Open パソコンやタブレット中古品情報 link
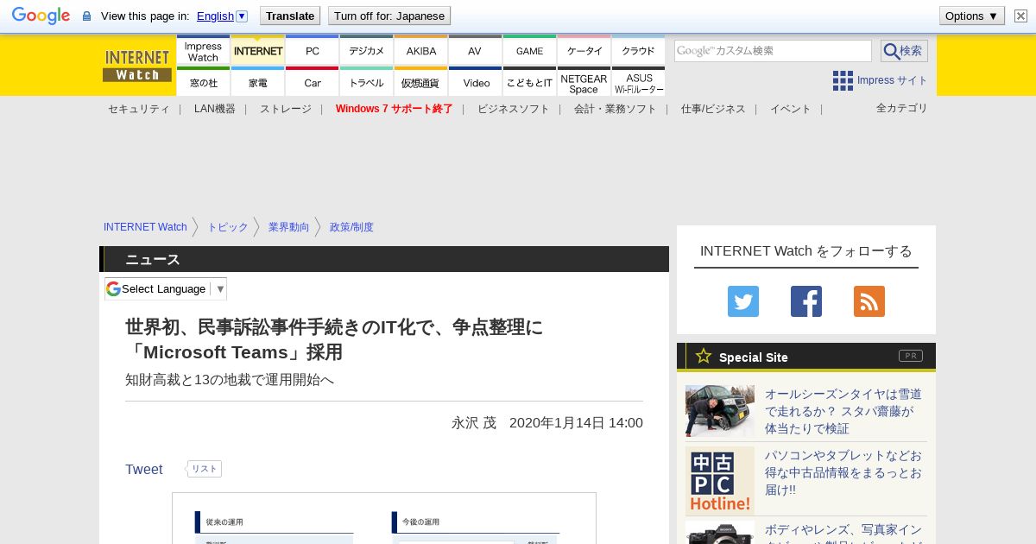The width and height of the screenshot is (1036, 544). pos(843,472)
